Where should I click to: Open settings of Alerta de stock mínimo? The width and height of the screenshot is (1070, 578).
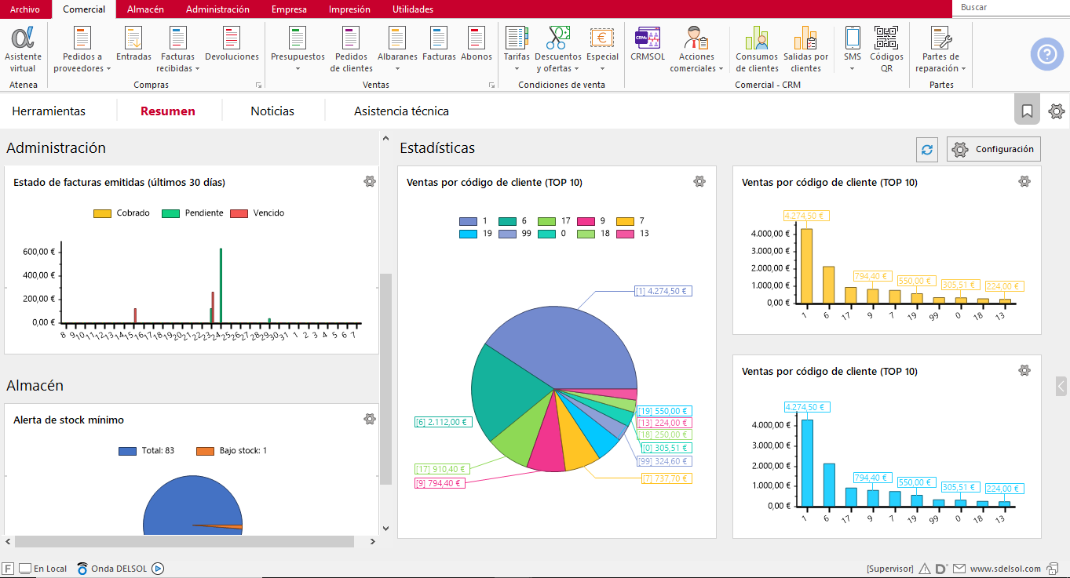point(370,419)
